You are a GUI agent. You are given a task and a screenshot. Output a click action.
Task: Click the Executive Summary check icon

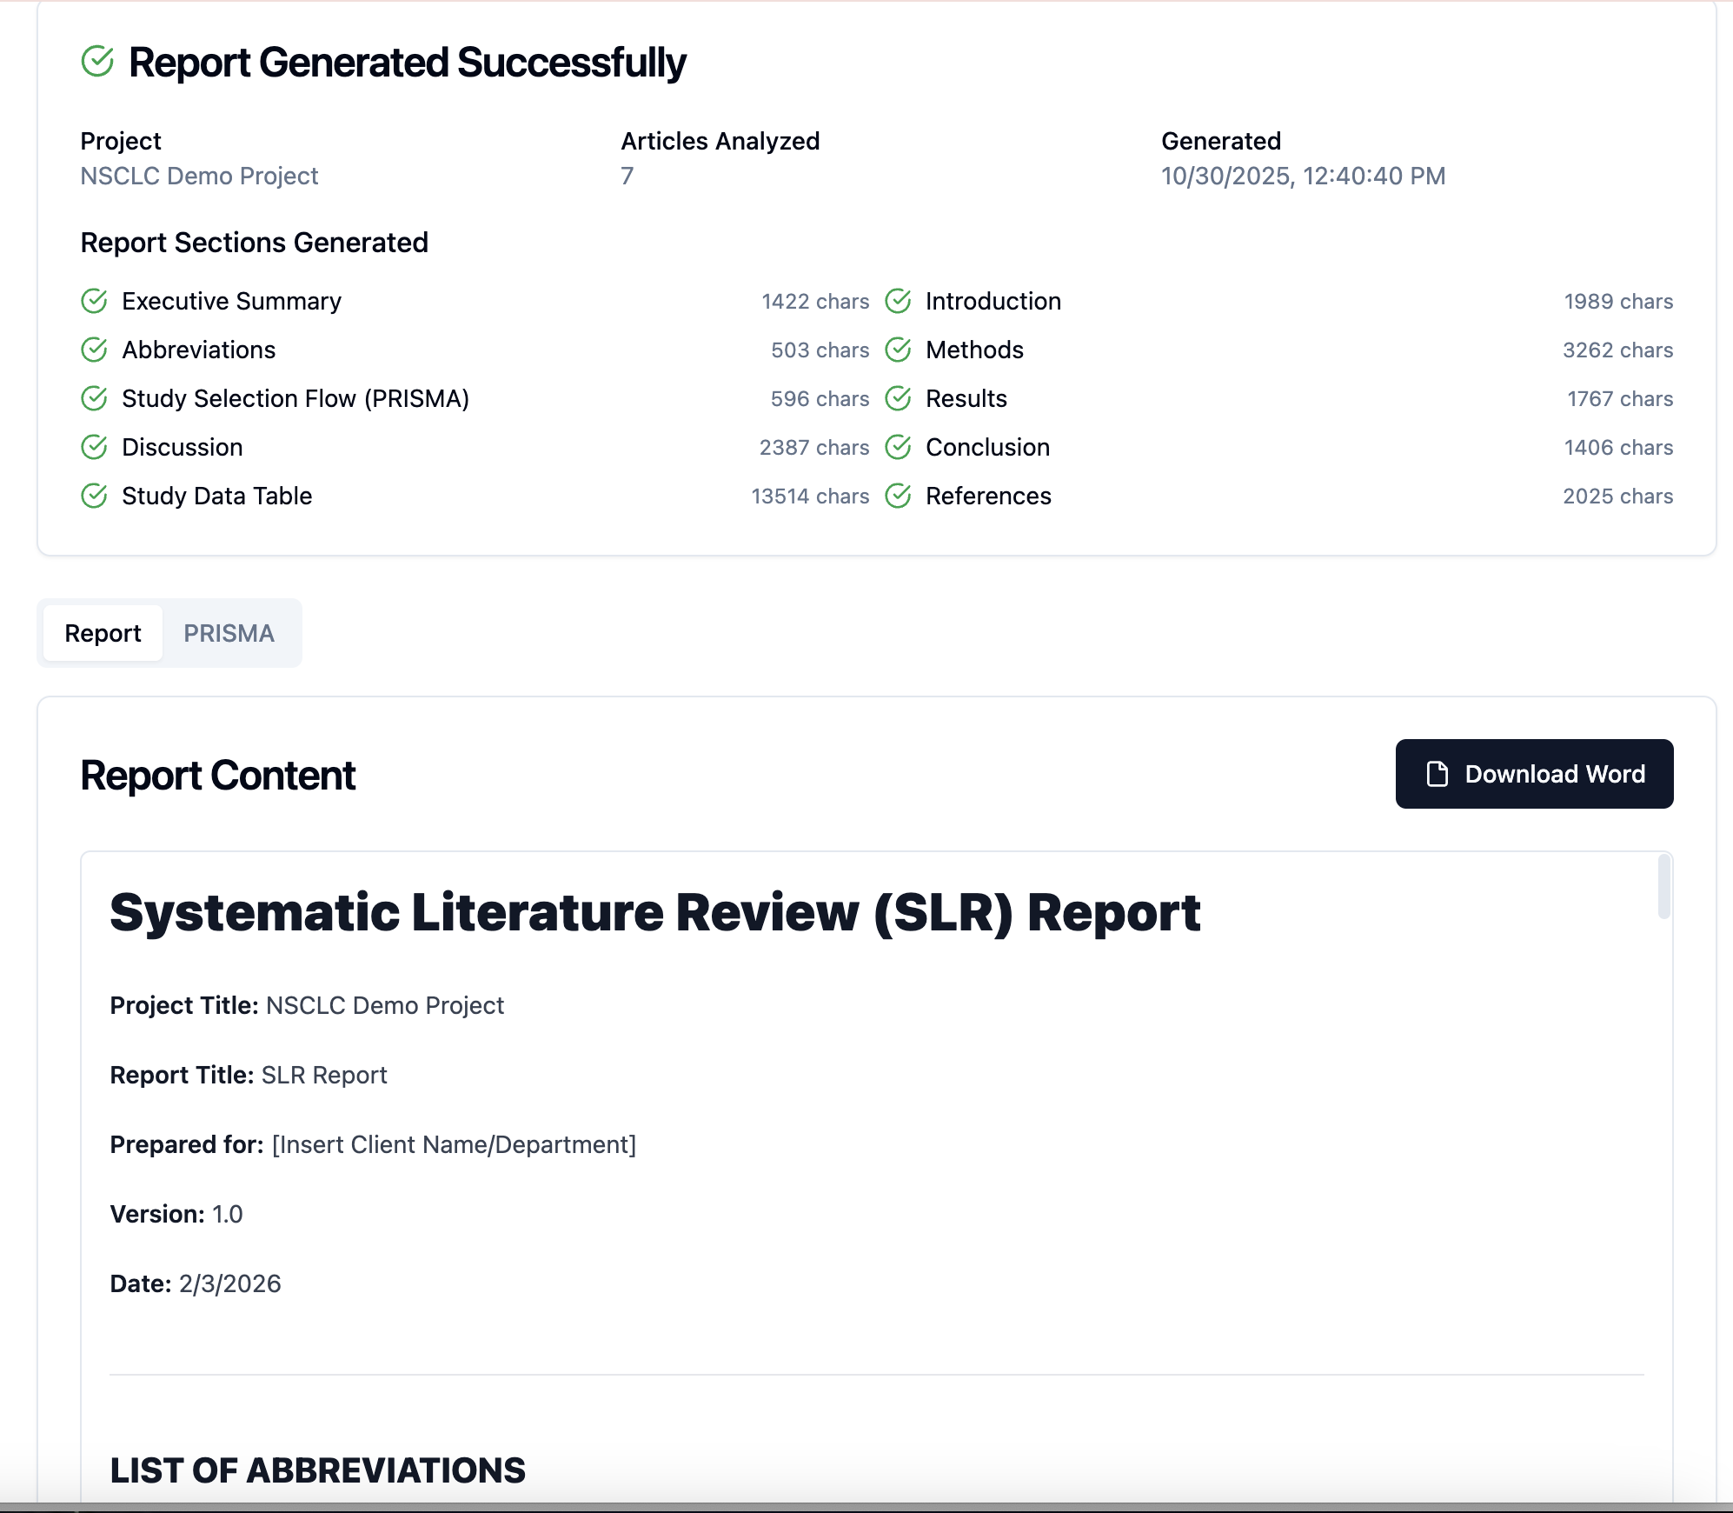point(94,301)
